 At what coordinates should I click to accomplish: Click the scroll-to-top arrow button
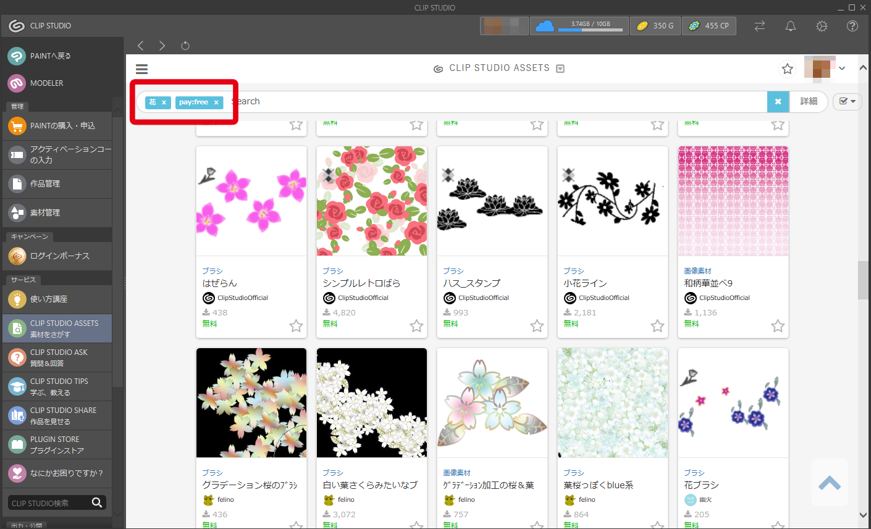(829, 483)
